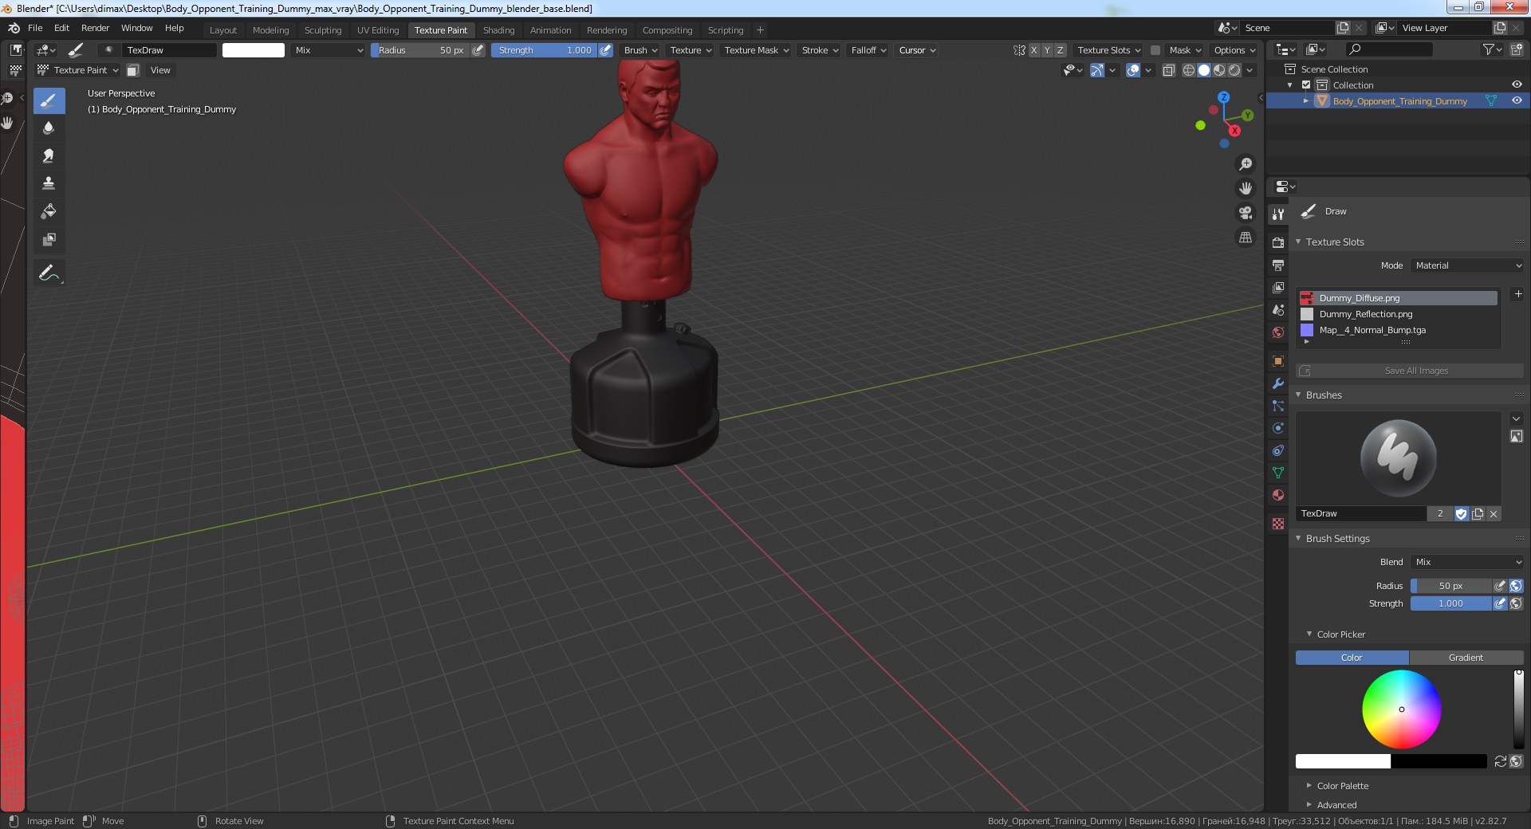The image size is (1531, 829).
Task: Open the Falloff popover
Action: coord(868,50)
